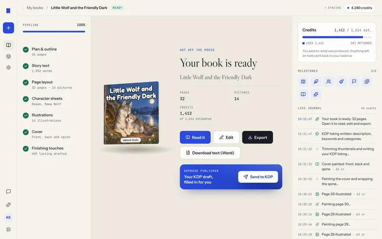The image size is (382, 239).
Task: Click the Edit button
Action: pyautogui.click(x=226, y=137)
